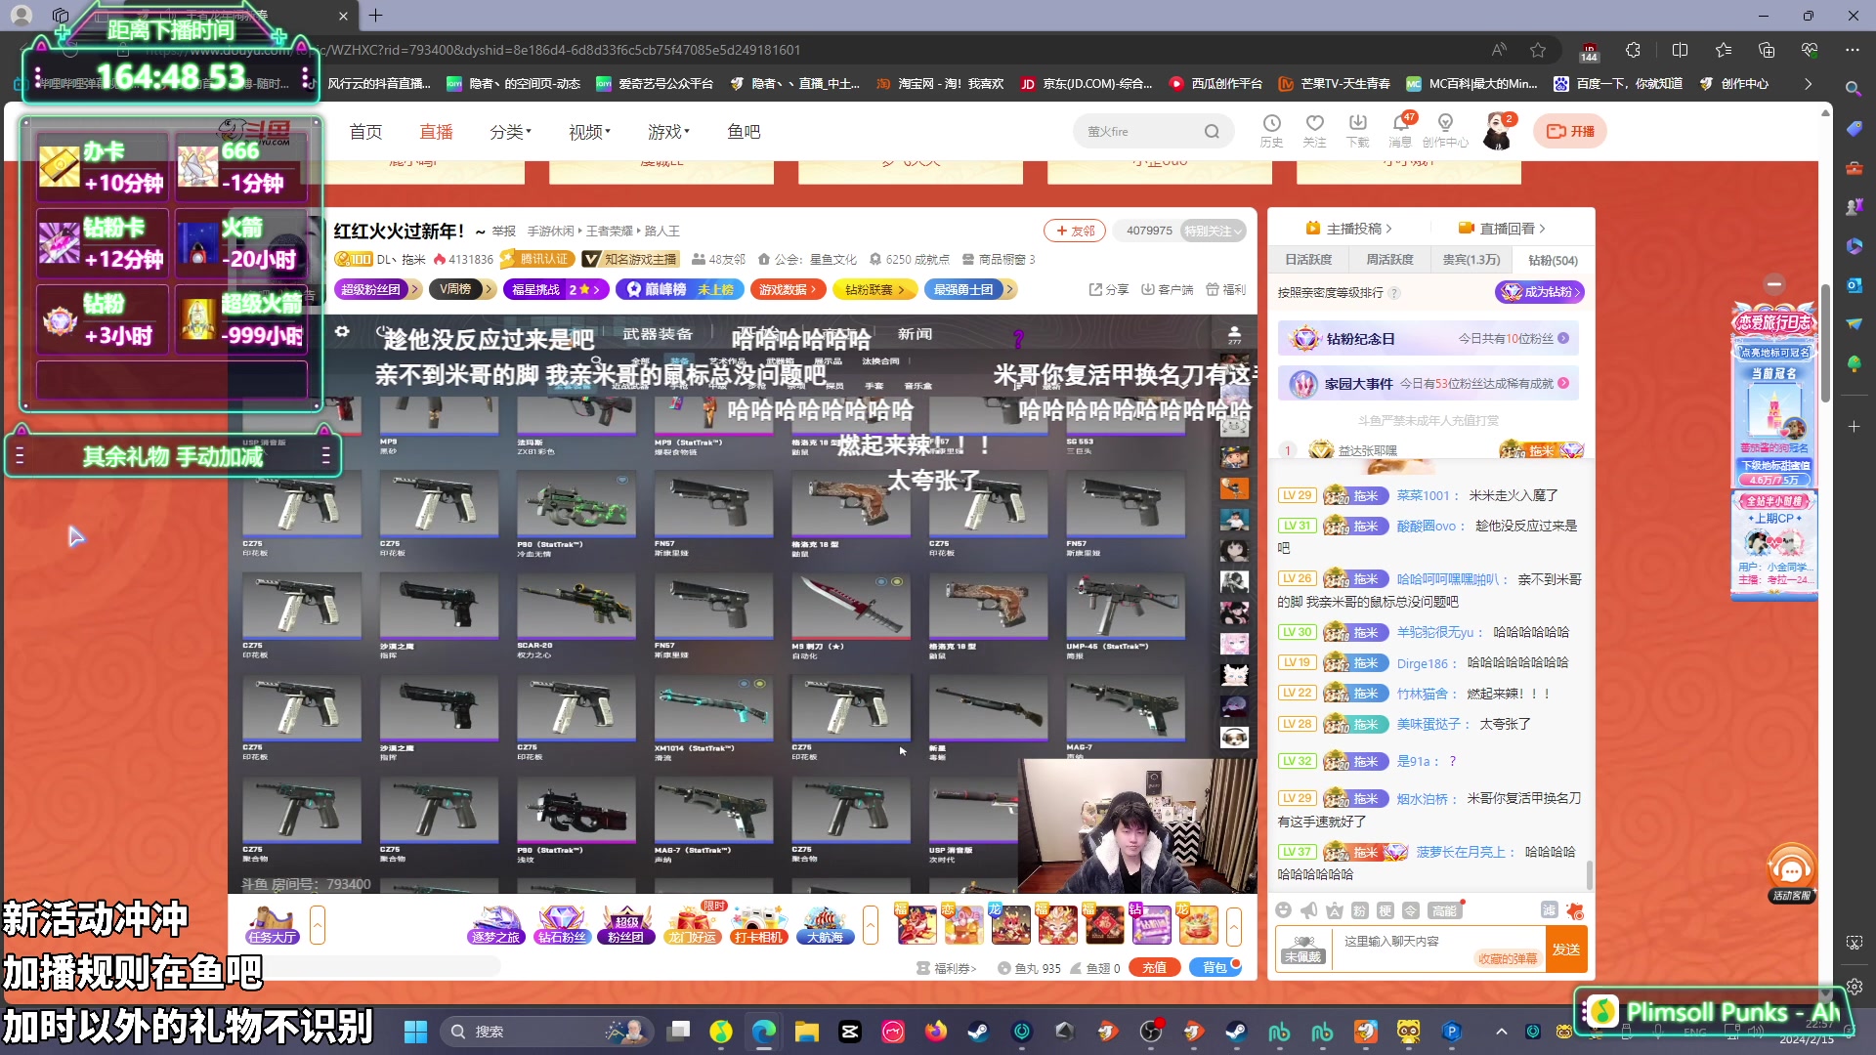Viewport: 1876px width, 1055px height.
Task: Open the messages bell icon
Action: (1400, 124)
